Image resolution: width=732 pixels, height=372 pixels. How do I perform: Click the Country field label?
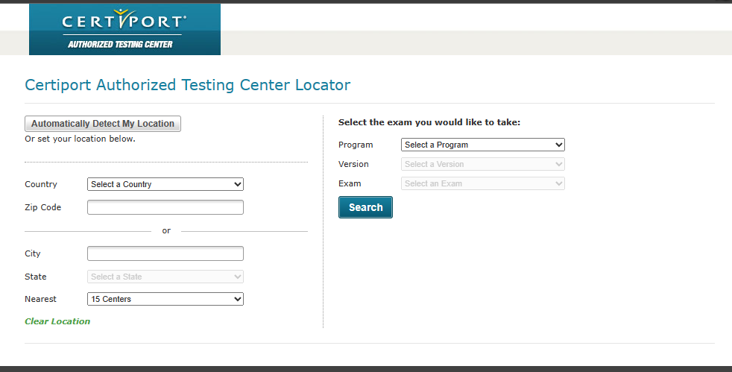[x=41, y=184]
